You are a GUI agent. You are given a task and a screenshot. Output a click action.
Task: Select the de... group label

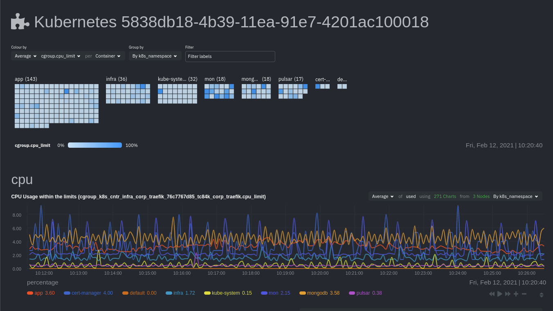pyautogui.click(x=342, y=79)
